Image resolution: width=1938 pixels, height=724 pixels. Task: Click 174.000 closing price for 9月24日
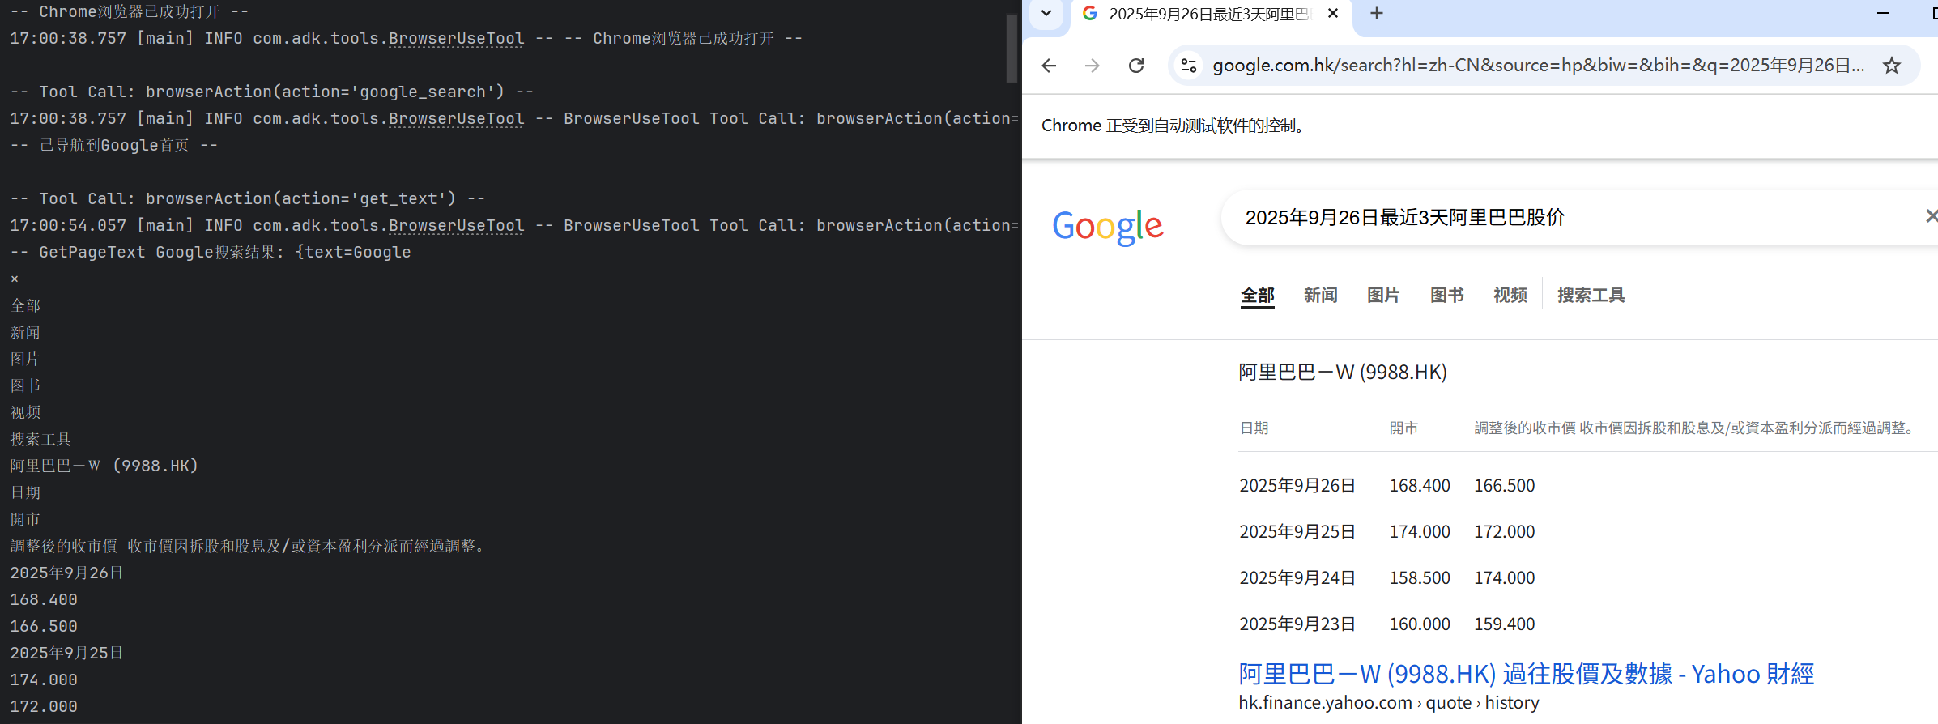coord(1505,577)
